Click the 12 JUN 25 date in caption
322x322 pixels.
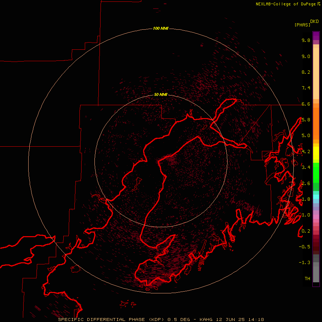point(230,319)
